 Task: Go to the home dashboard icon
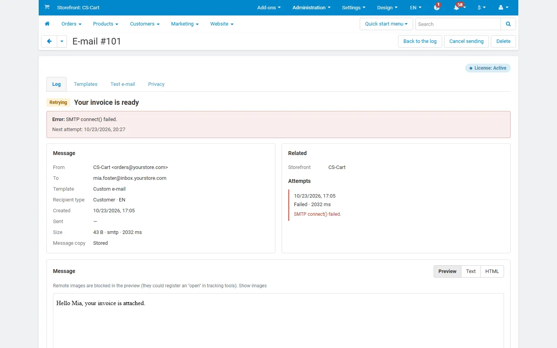point(47,24)
